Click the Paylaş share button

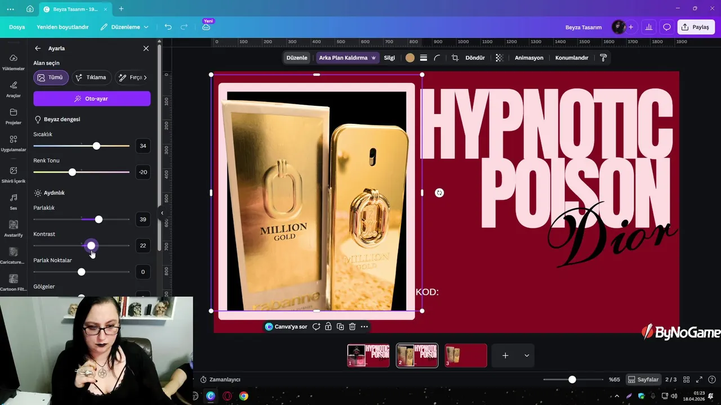696,27
